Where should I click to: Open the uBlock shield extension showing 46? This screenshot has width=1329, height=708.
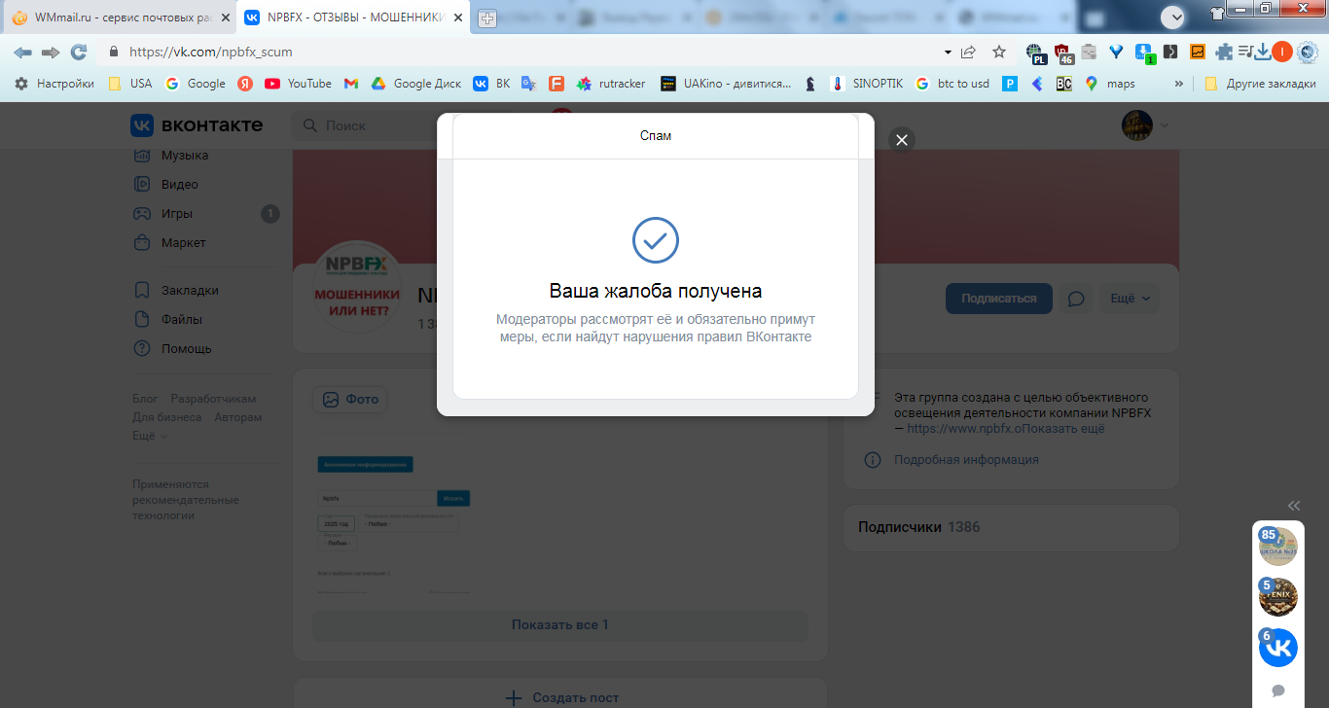1063,53
